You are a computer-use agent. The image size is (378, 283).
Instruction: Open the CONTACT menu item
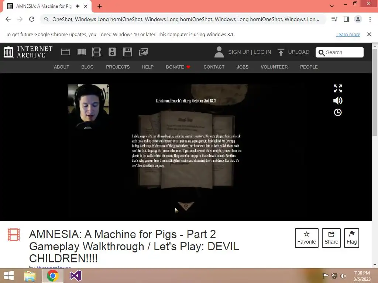click(214, 67)
